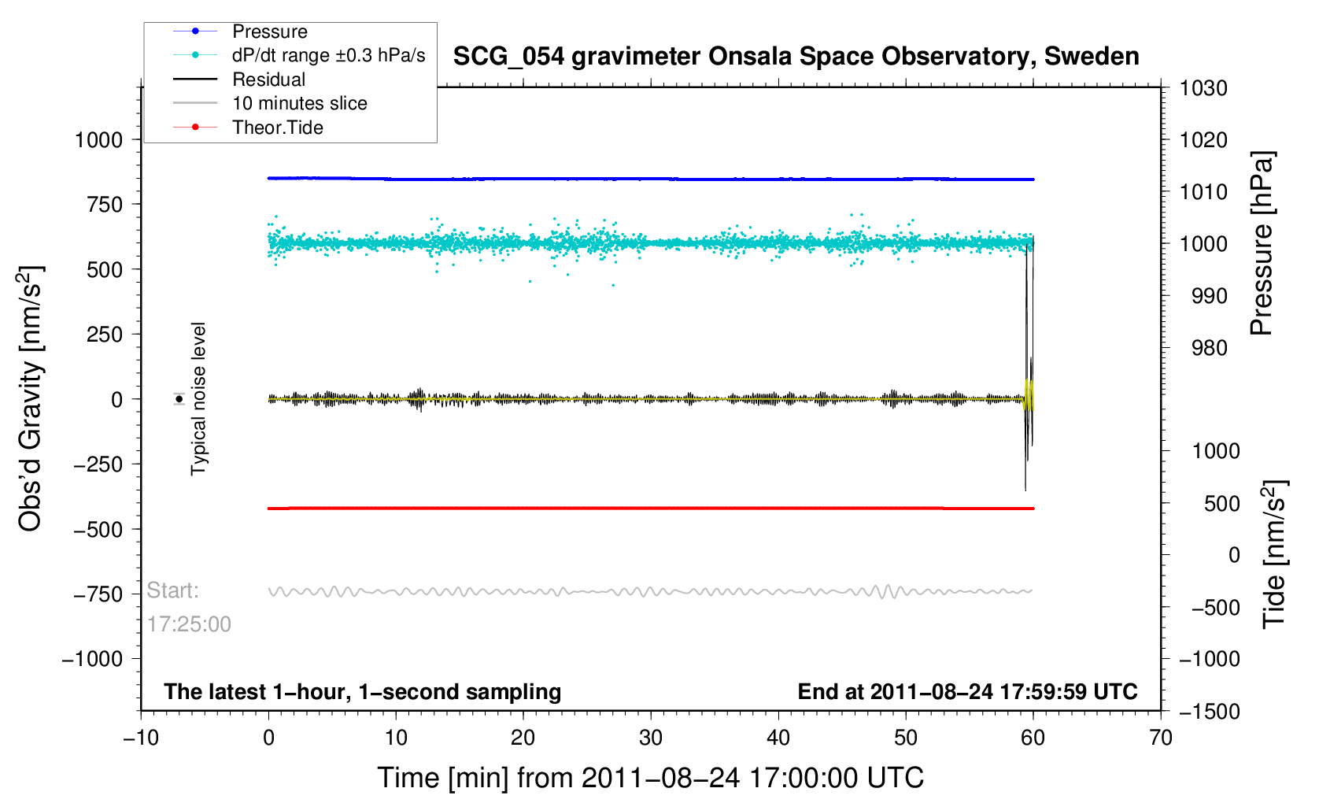The height and width of the screenshot is (803, 1319).
Task: Click 'The latest 1-hour, 1-second sampling' caption
Action: click(362, 692)
